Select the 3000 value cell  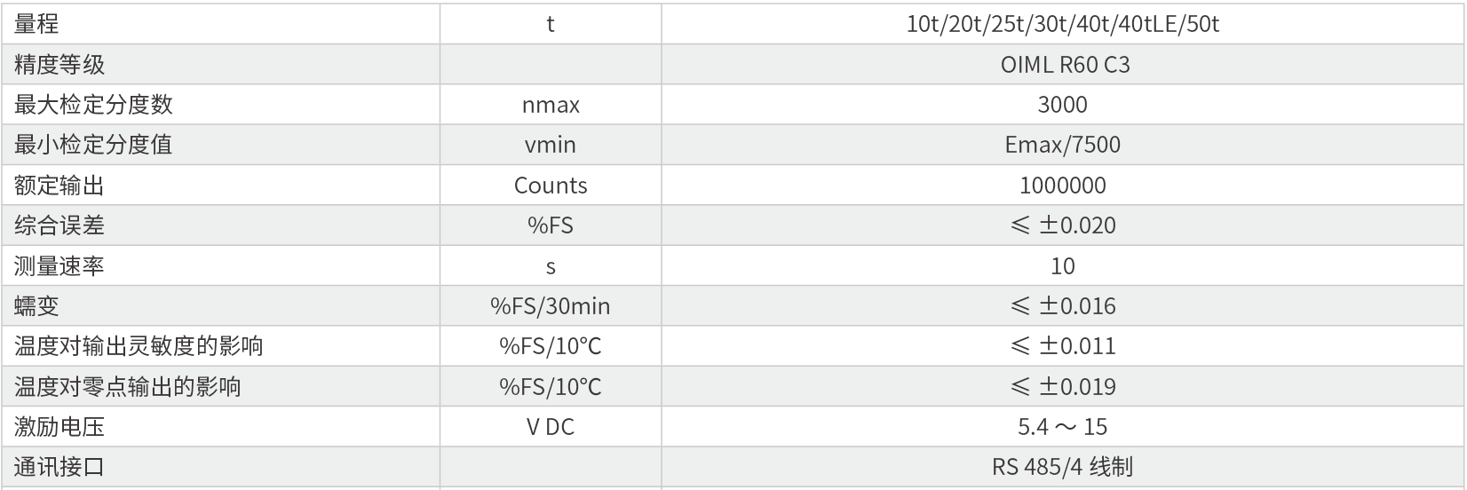1062,105
